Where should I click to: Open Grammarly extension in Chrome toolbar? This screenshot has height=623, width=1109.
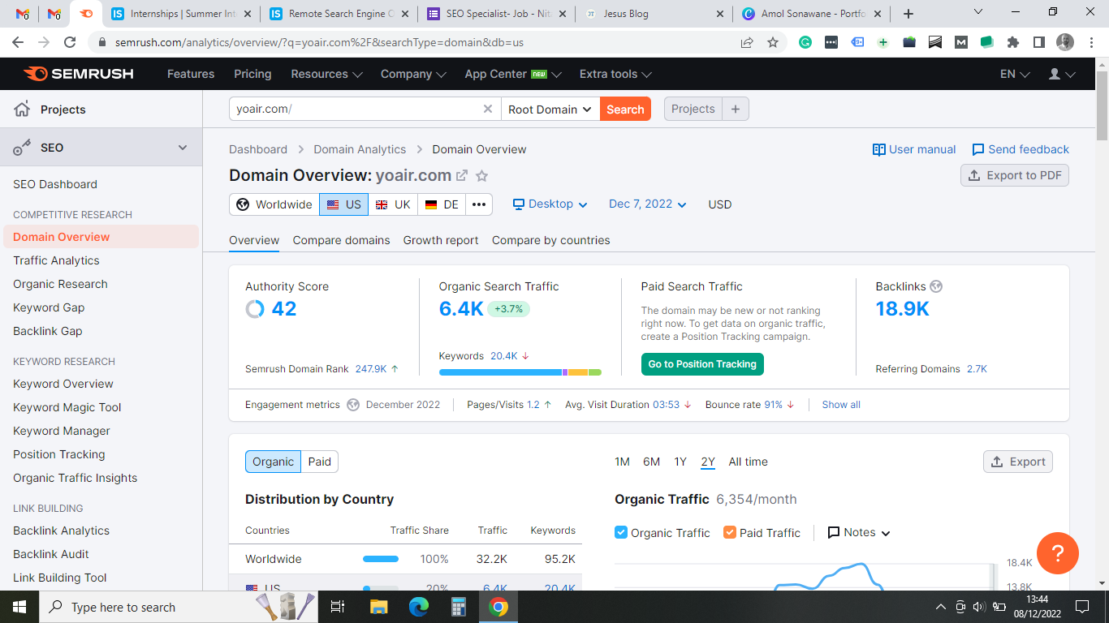coord(805,42)
